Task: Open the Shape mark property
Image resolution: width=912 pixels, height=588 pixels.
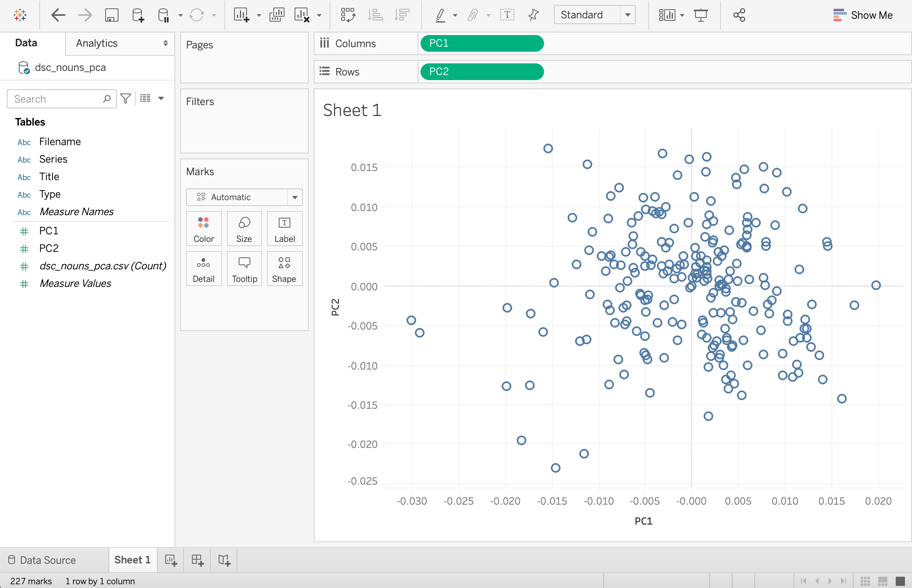Action: (284, 269)
